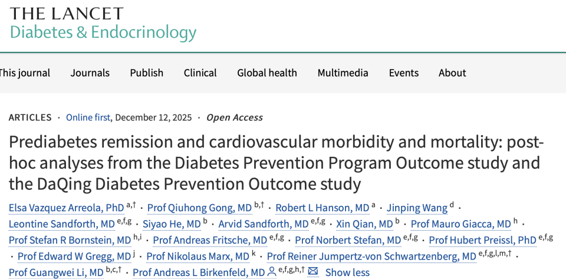Open Prof Andreas L Birkenfeld, MD author info

coord(199,273)
